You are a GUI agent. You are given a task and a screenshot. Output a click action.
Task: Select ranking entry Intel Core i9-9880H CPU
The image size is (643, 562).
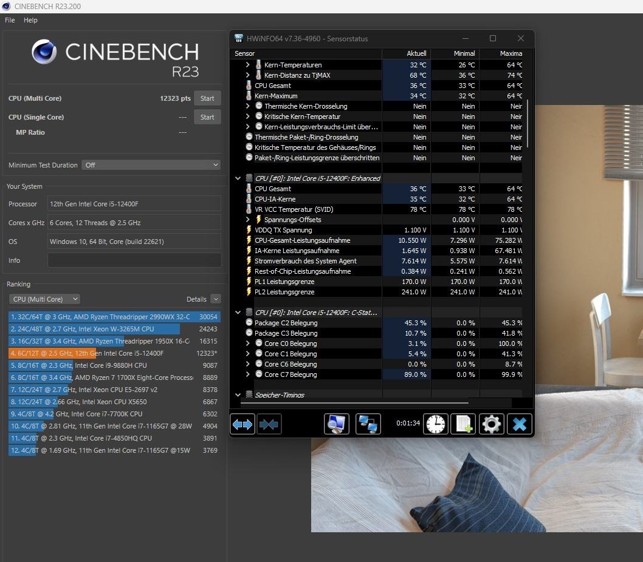pyautogui.click(x=114, y=365)
